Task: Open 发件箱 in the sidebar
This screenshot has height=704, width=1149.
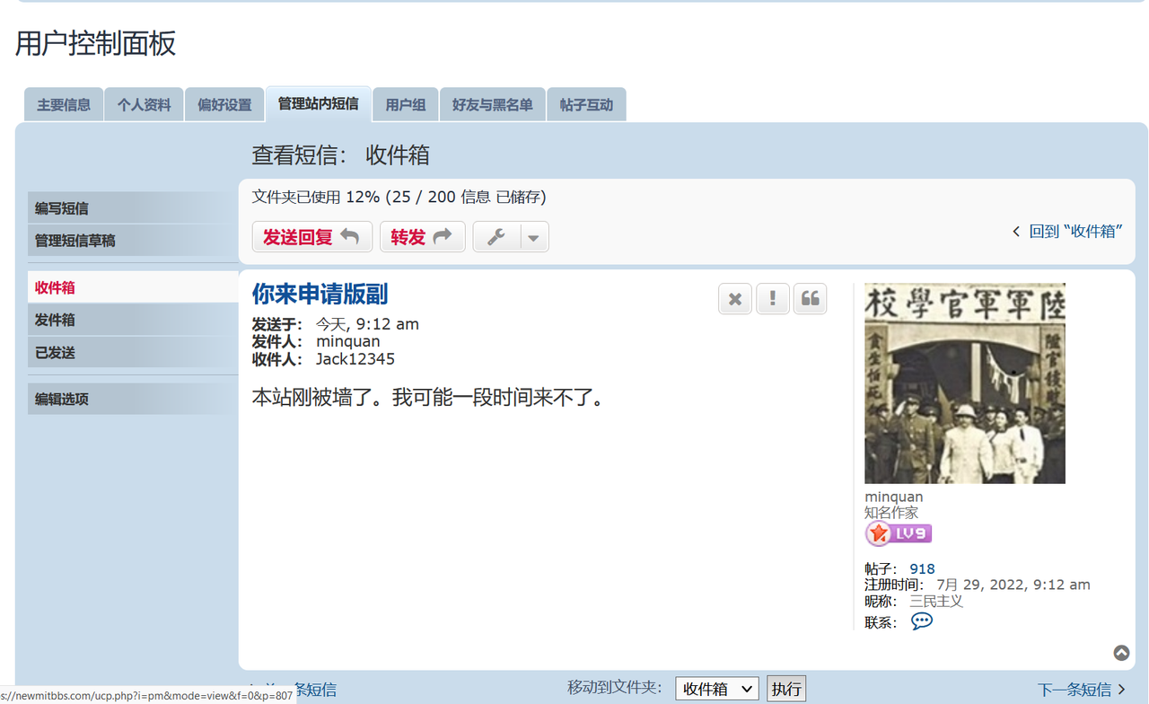Action: [x=133, y=320]
